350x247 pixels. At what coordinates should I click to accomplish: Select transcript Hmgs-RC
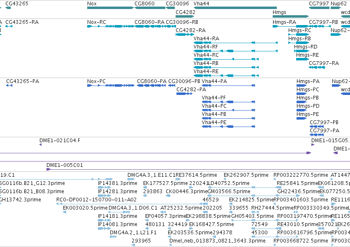(299, 35)
